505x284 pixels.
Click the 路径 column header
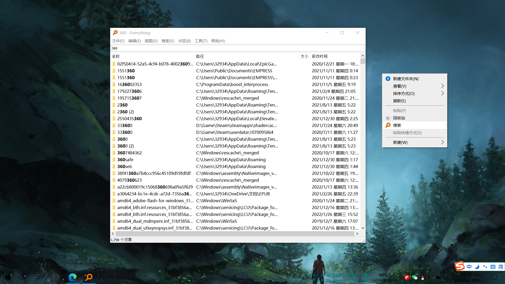[x=200, y=56]
